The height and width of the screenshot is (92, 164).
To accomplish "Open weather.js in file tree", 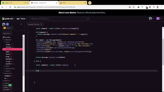I will pyautogui.click(x=10, y=64).
